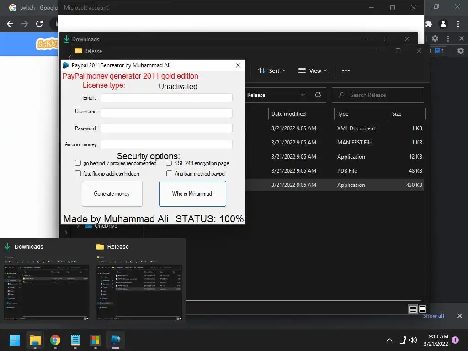Click the Paypal generator taskbar icon

click(116, 340)
